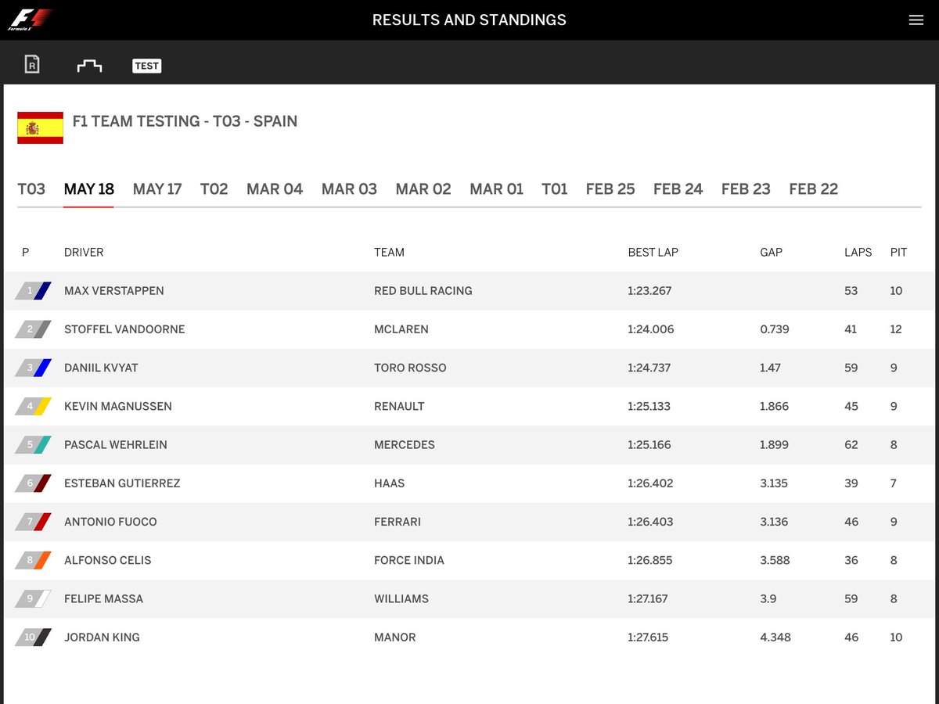Switch to the T03 tab
The width and height of the screenshot is (939, 704).
(31, 189)
